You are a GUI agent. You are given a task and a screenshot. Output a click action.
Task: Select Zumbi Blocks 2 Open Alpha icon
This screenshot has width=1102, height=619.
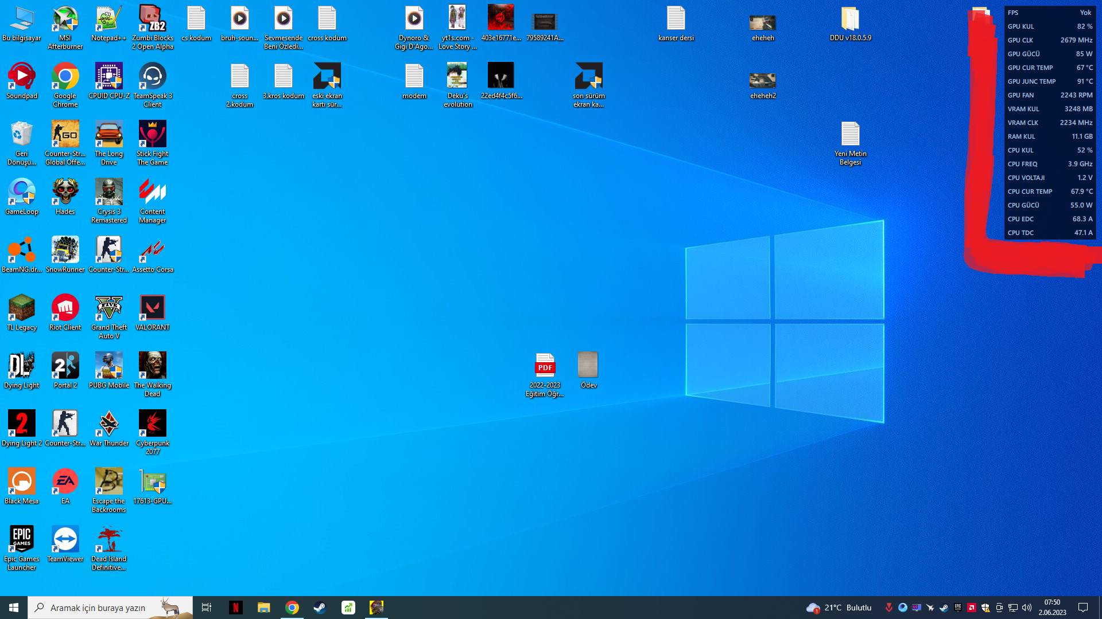153,27
